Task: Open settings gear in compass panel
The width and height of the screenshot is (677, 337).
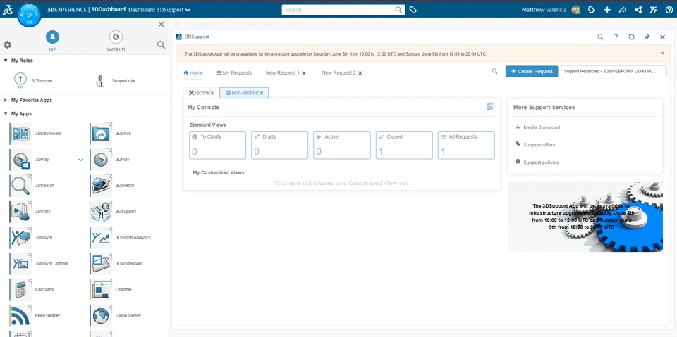Action: coord(7,44)
